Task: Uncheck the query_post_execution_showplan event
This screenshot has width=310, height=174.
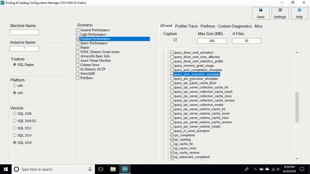Action: (172, 74)
